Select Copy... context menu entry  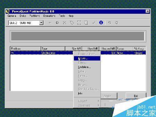87,80
